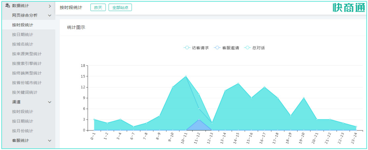
Task: Click the 数据统计 icon in sidebar
Action: click(x=8, y=6)
